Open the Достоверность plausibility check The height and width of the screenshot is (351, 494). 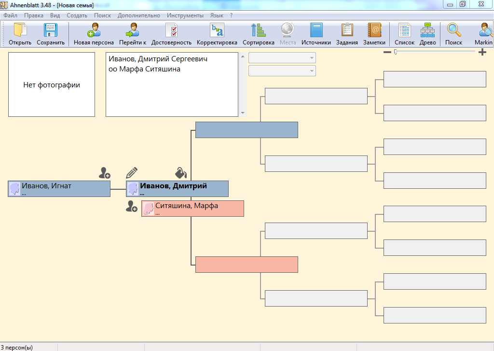coord(171,31)
